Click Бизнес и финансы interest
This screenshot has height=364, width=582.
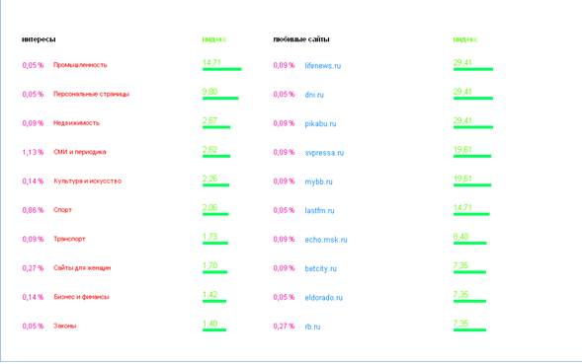81,297
